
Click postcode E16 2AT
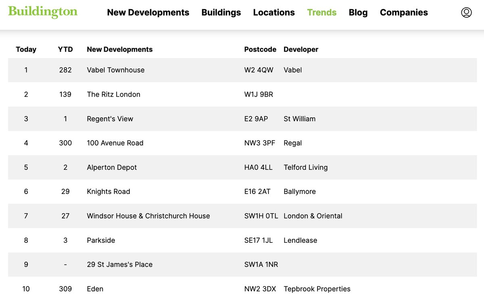coord(257,192)
